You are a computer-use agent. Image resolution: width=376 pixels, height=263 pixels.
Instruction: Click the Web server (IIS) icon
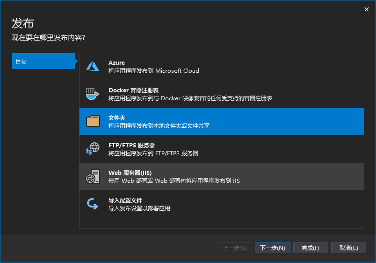(93, 176)
